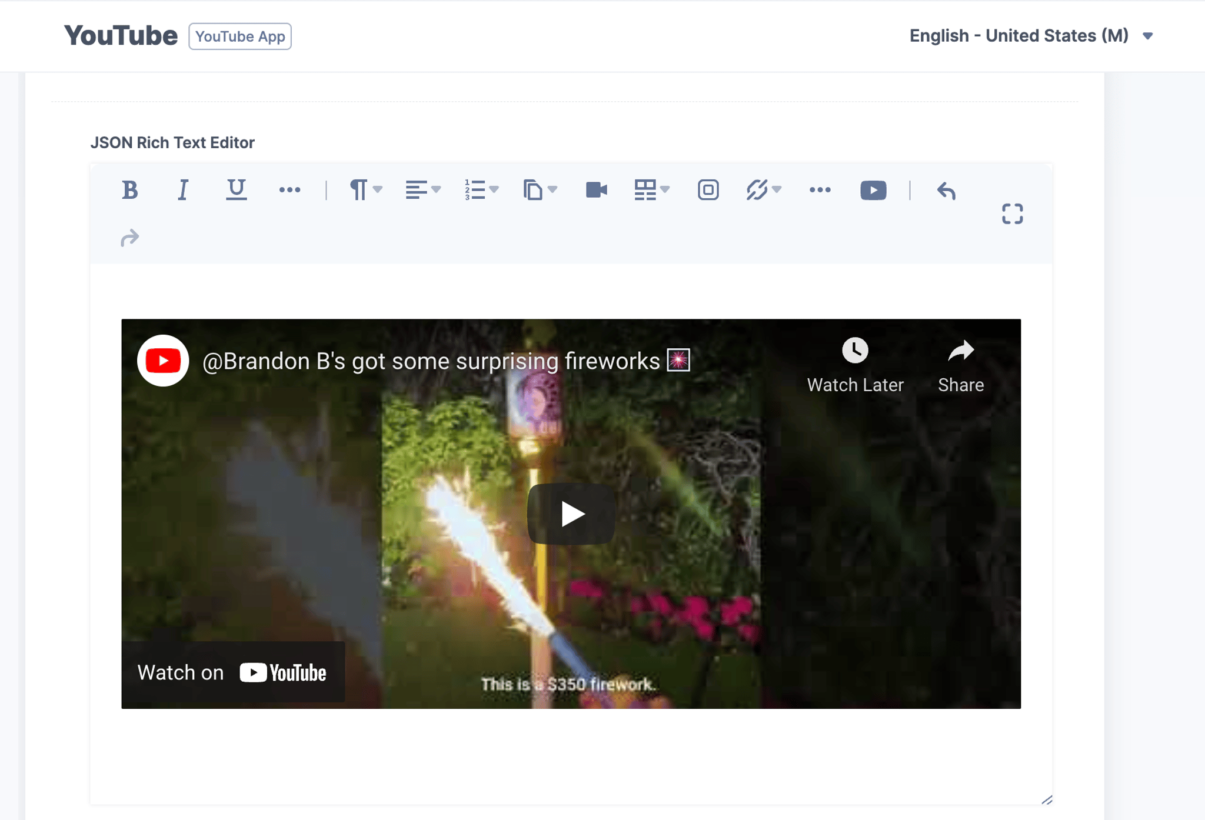Image resolution: width=1205 pixels, height=820 pixels.
Task: Open text alignment dropdown
Action: coord(423,190)
